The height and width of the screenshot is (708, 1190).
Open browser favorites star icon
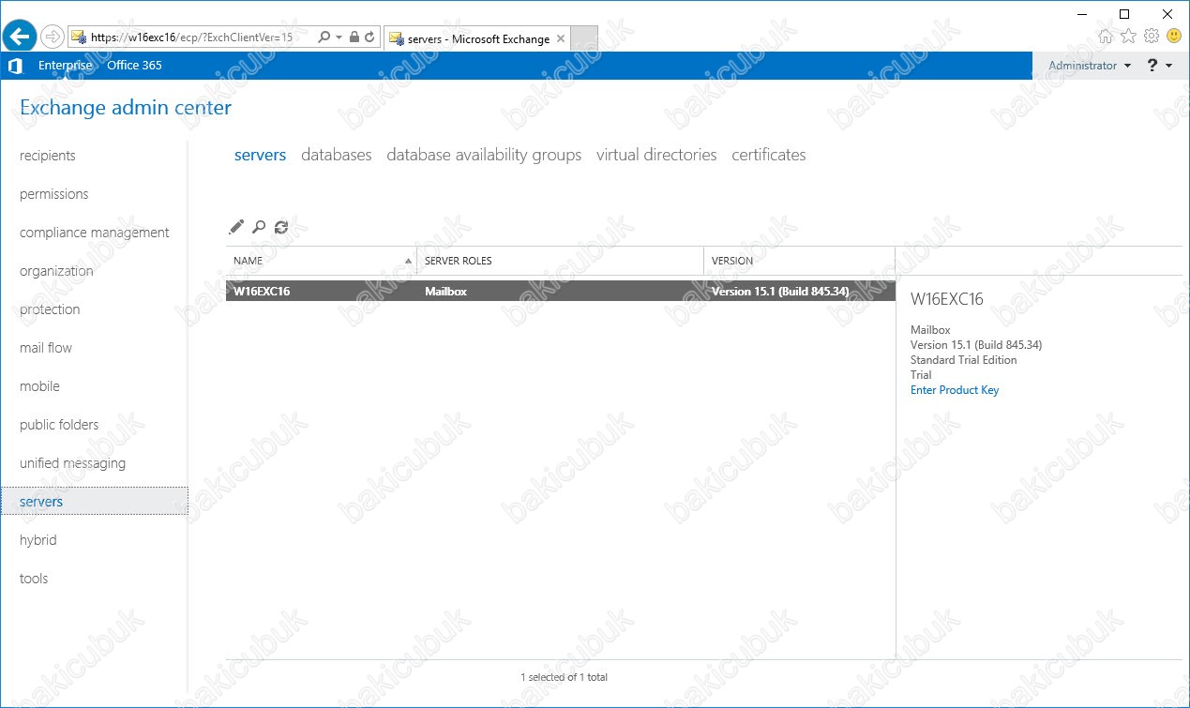tap(1128, 37)
